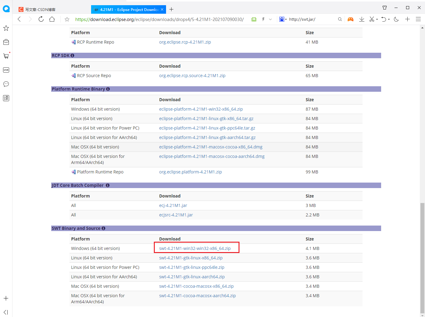Open the translate sidebar icon

click(6, 98)
